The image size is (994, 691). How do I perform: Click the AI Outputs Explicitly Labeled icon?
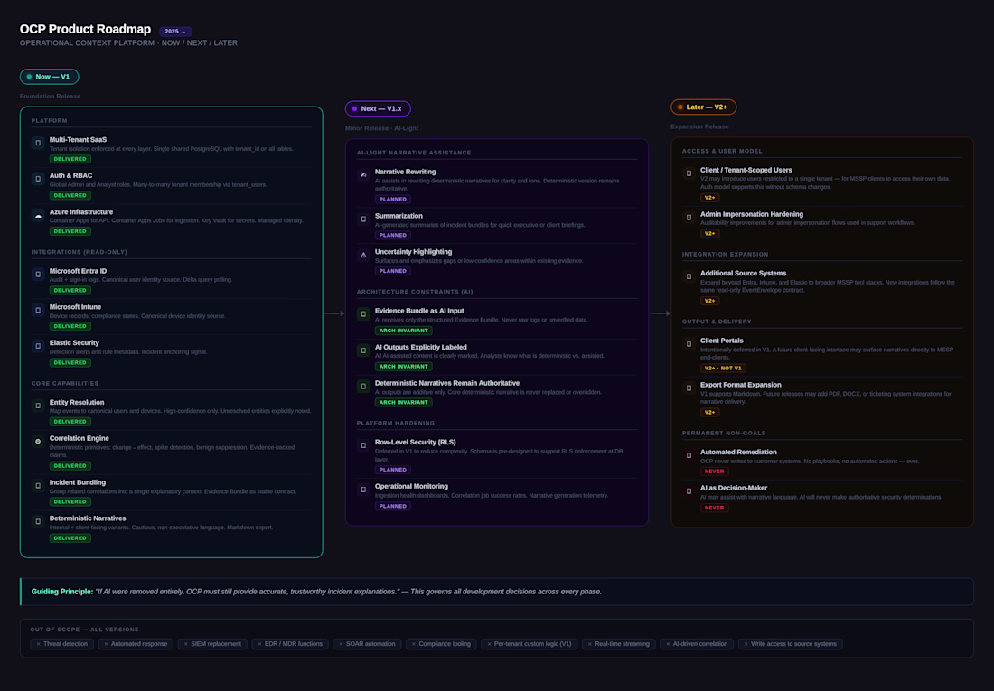[363, 350]
